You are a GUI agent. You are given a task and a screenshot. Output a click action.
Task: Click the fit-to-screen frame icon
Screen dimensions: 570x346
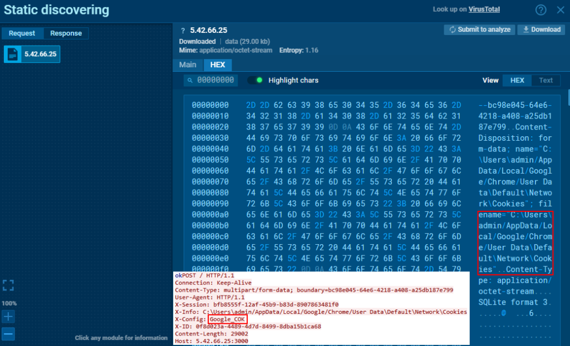pos(8,285)
